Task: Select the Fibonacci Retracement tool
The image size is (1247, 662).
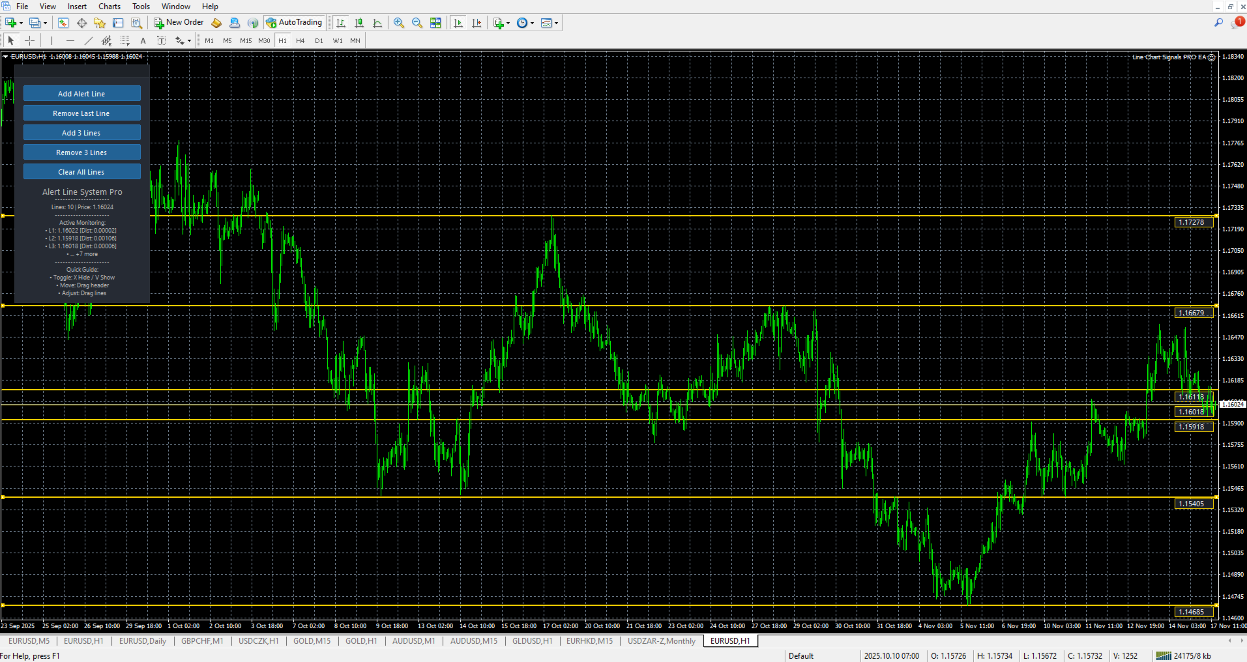Action: click(x=124, y=40)
